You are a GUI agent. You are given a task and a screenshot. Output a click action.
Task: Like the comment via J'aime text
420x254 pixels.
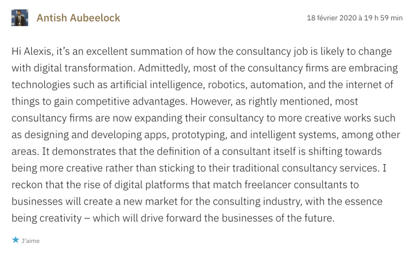point(30,241)
